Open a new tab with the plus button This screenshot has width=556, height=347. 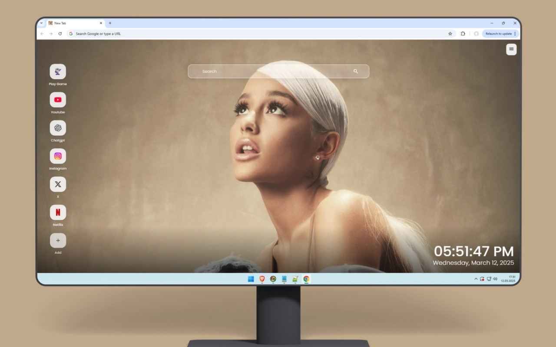pyautogui.click(x=110, y=23)
